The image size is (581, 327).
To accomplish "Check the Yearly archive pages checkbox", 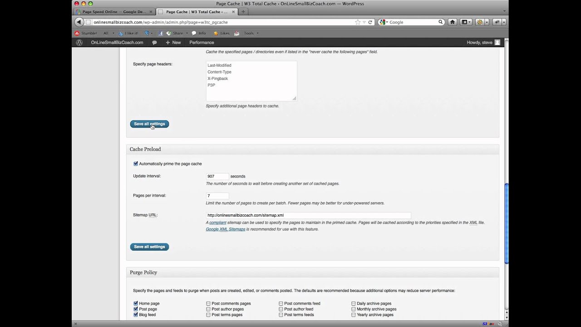I will pos(354,315).
